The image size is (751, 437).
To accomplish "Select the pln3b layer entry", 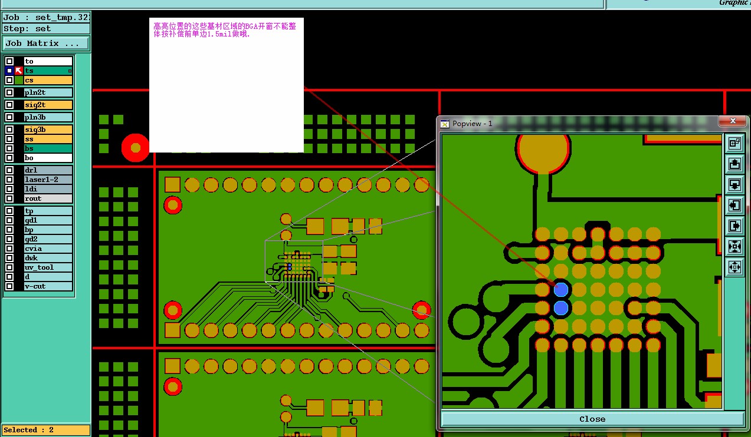I will pos(48,117).
